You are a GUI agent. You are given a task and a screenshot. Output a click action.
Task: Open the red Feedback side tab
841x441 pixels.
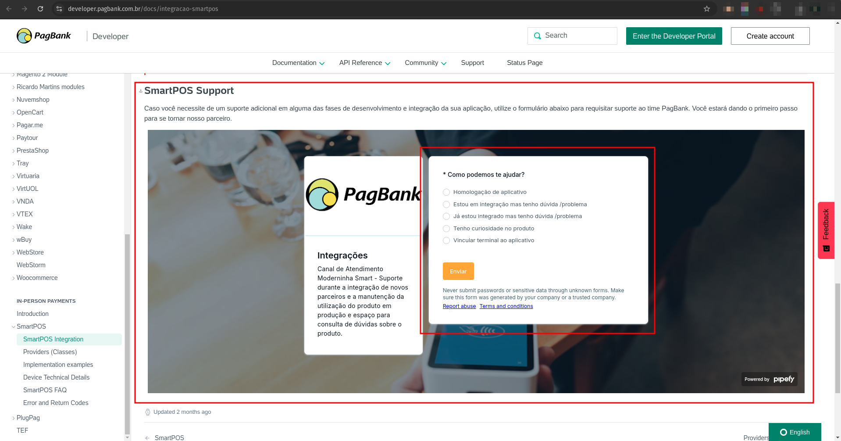click(826, 230)
